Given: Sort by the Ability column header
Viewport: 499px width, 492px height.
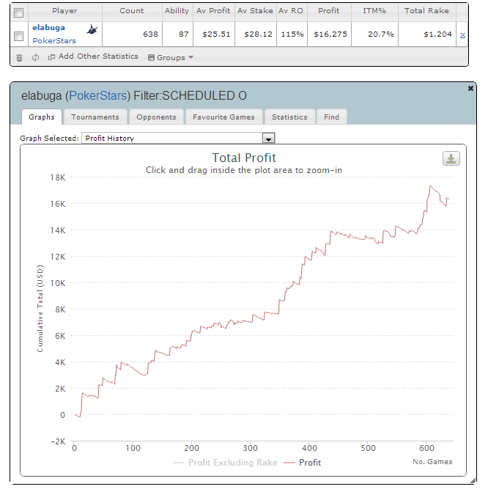Looking at the screenshot, I should 177,11.
